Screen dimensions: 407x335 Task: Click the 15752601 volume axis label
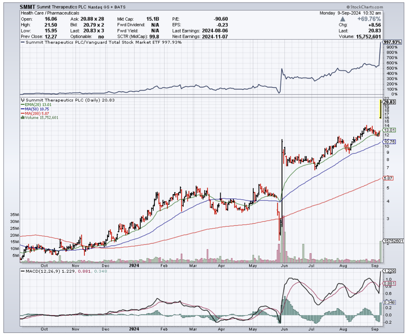pos(393,241)
